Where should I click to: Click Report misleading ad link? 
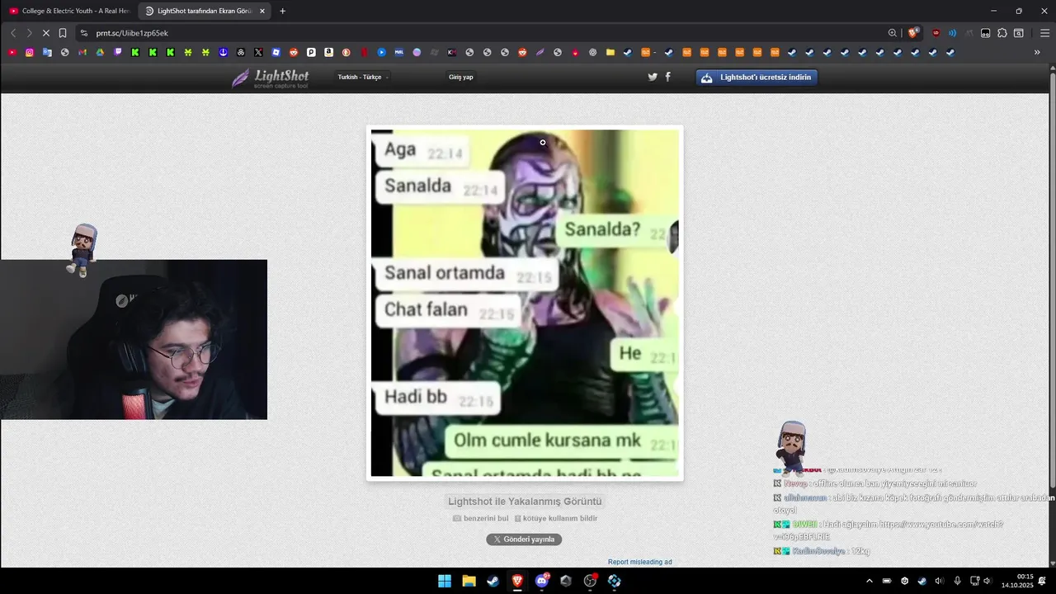[x=640, y=562]
